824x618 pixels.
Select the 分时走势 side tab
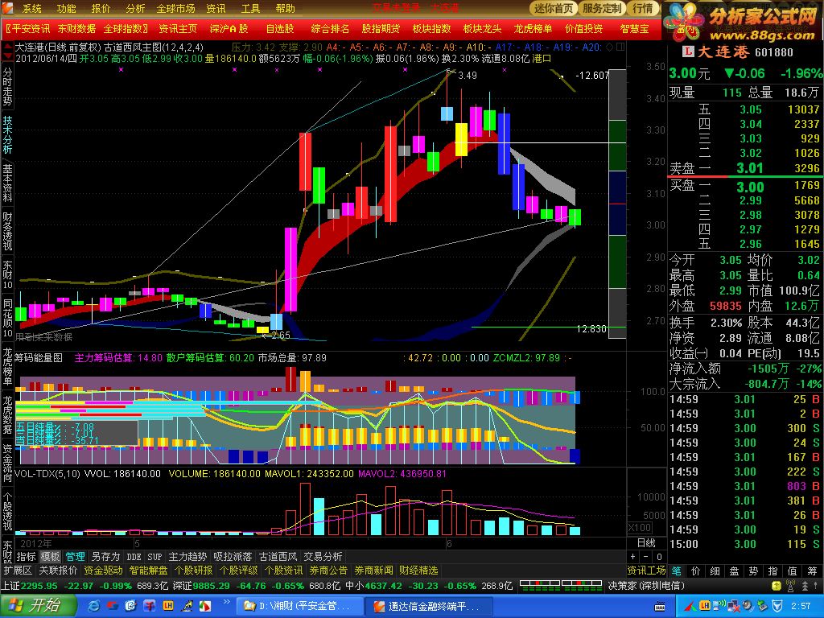7,85
